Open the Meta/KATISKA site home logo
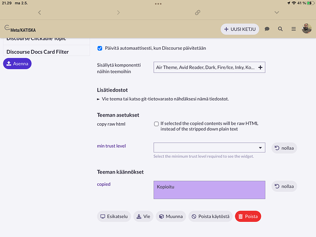Viewport: 316px width, 237px height. point(20,29)
